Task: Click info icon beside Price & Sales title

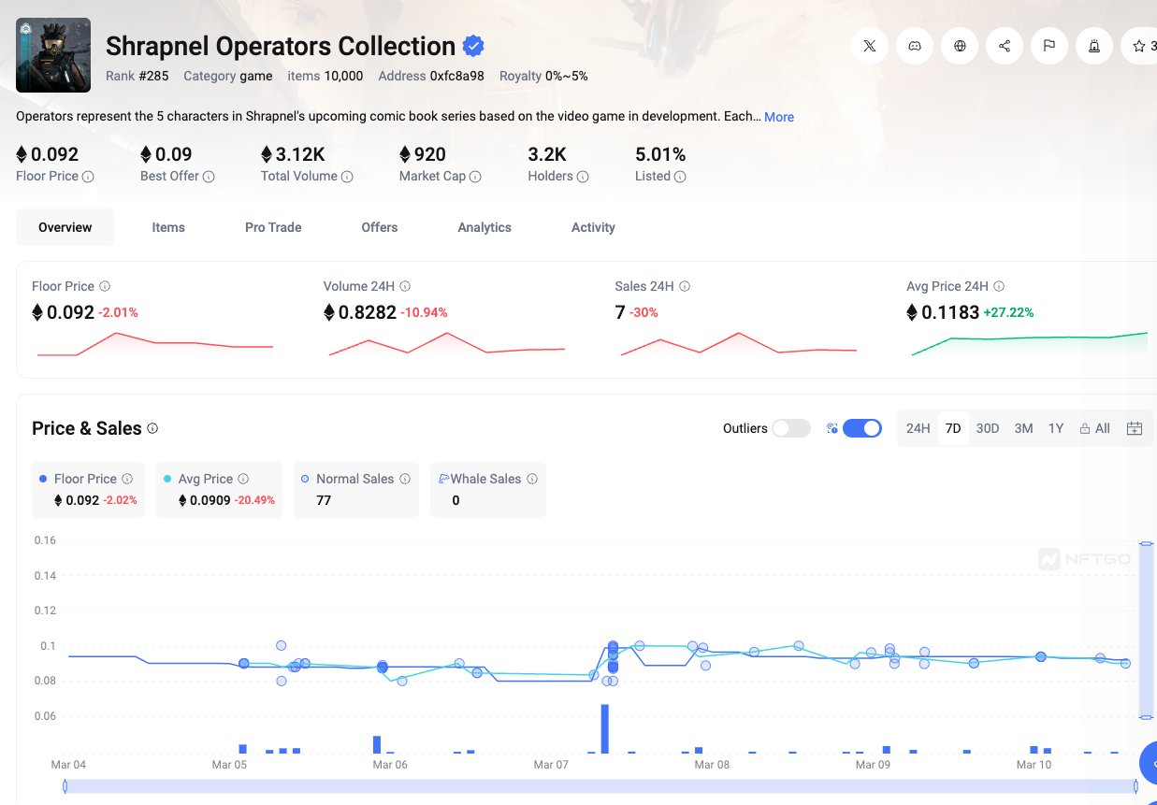Action: click(152, 428)
